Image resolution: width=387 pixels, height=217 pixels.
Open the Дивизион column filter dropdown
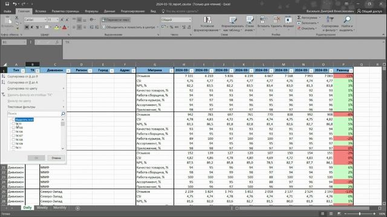click(x=68, y=71)
